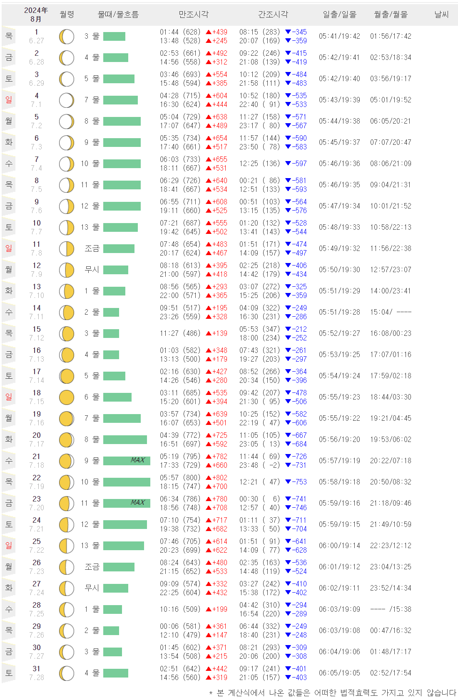Click the red up arrow beside +725
This screenshot has height=700, width=458.
209,435
